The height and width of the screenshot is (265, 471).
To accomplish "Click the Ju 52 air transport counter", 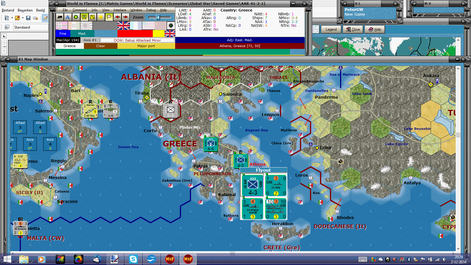I will click(111, 111).
